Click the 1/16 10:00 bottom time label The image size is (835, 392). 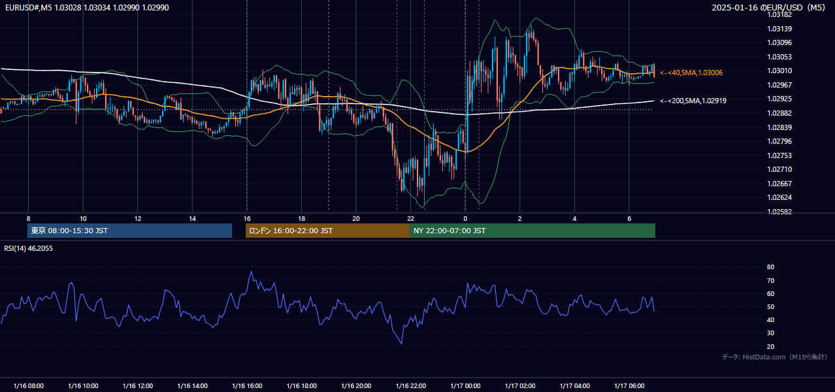tap(83, 386)
